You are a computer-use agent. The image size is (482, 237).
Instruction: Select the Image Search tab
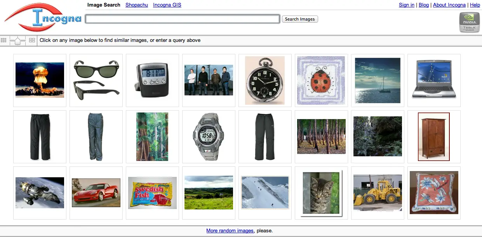pos(104,5)
